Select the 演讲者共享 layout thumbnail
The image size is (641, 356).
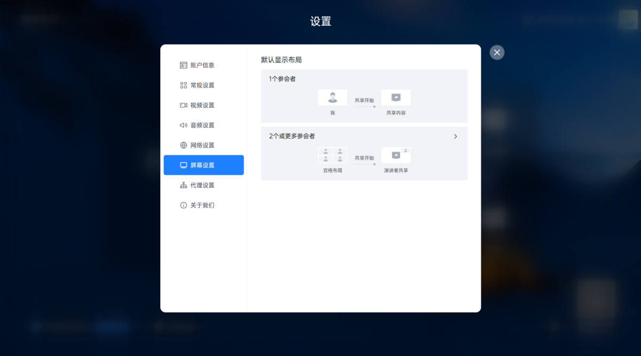pos(396,155)
